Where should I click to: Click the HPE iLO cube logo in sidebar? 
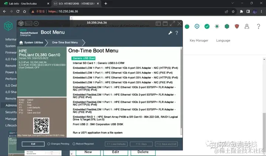point(8,26)
